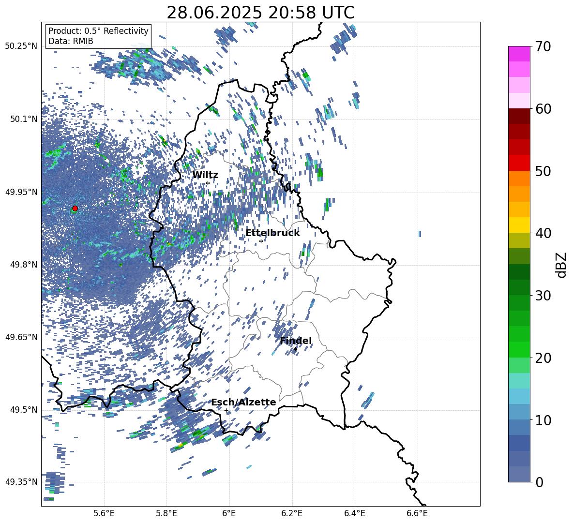Click the Findel cross marker
The width and height of the screenshot is (573, 523).
[x=295, y=349]
